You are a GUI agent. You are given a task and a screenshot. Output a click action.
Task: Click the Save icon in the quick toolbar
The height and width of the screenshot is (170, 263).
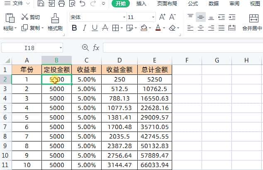[41, 3]
